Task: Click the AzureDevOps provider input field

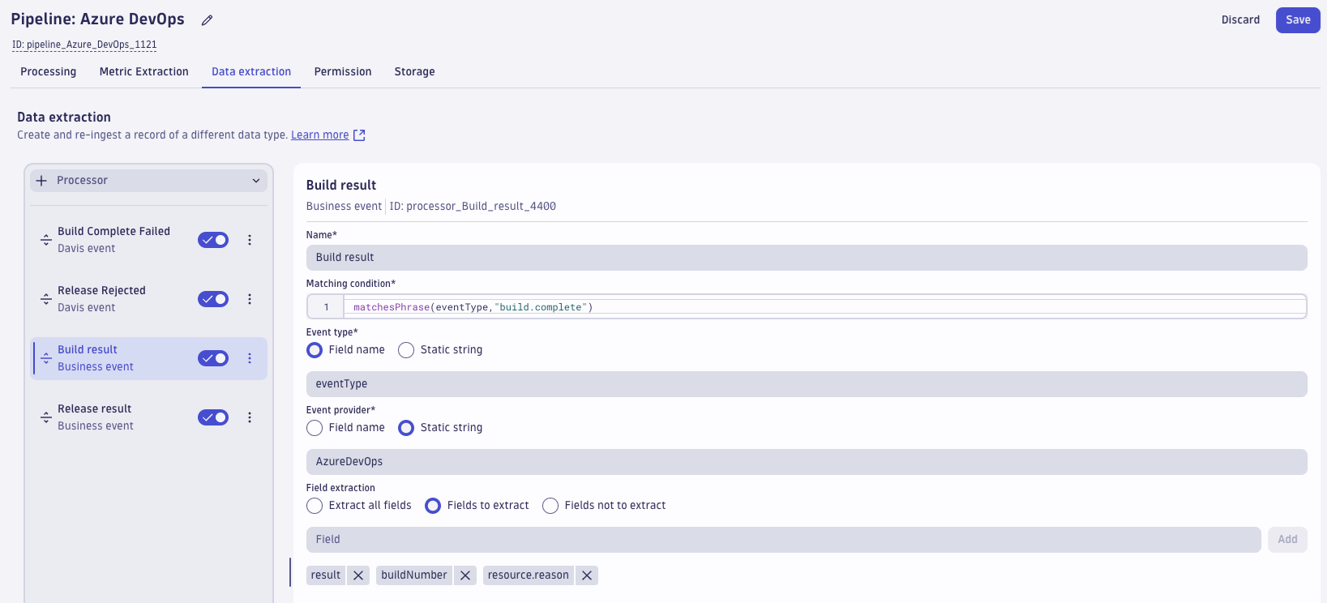Action: coord(807,462)
